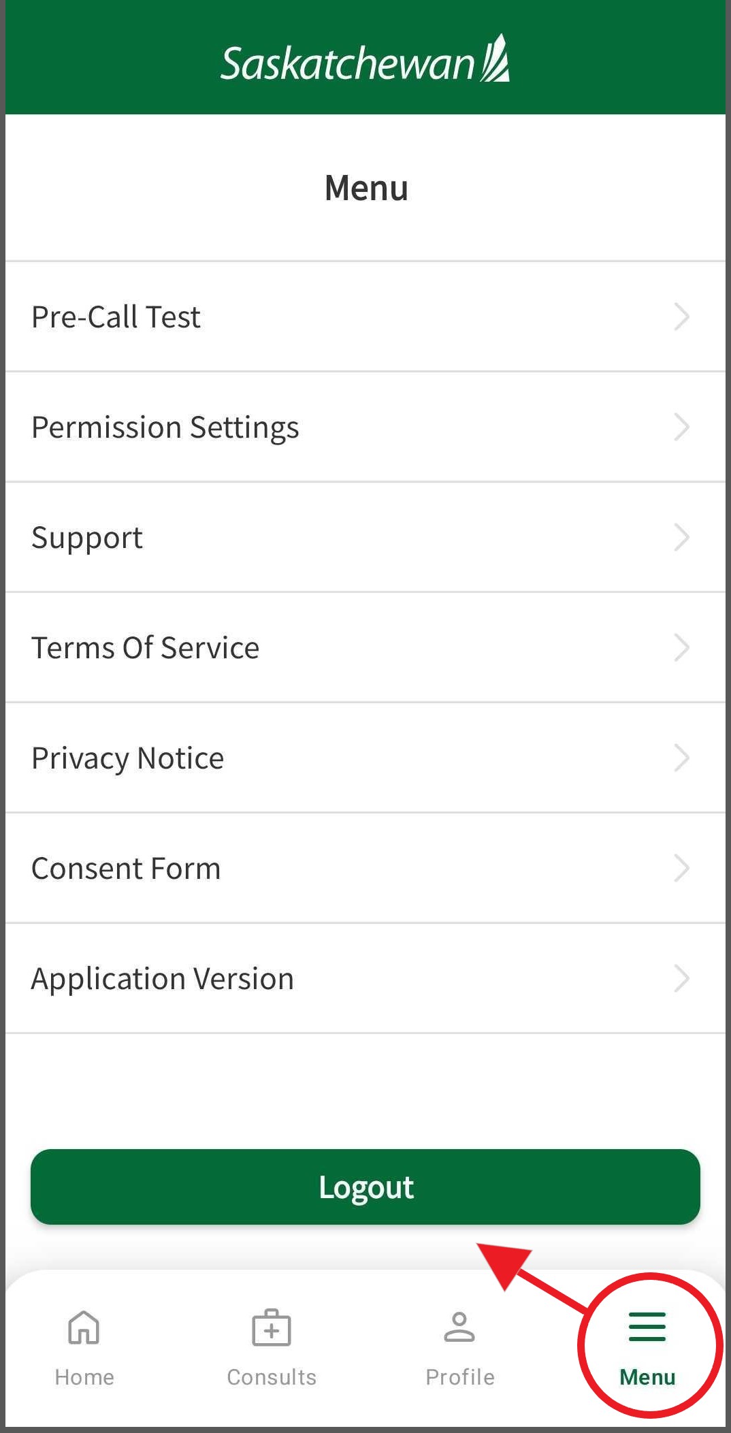This screenshot has height=1433, width=731.
Task: Click the Application Version chevron
Action: click(x=681, y=978)
